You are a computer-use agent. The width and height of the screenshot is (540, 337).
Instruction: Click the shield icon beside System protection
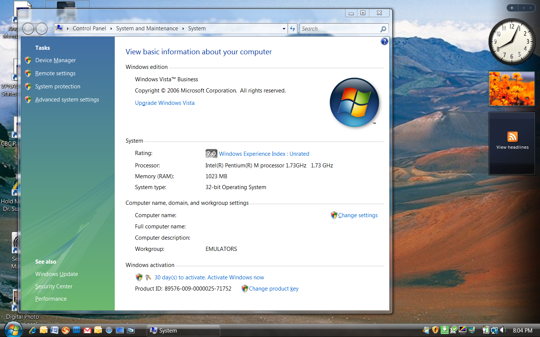pyautogui.click(x=28, y=86)
